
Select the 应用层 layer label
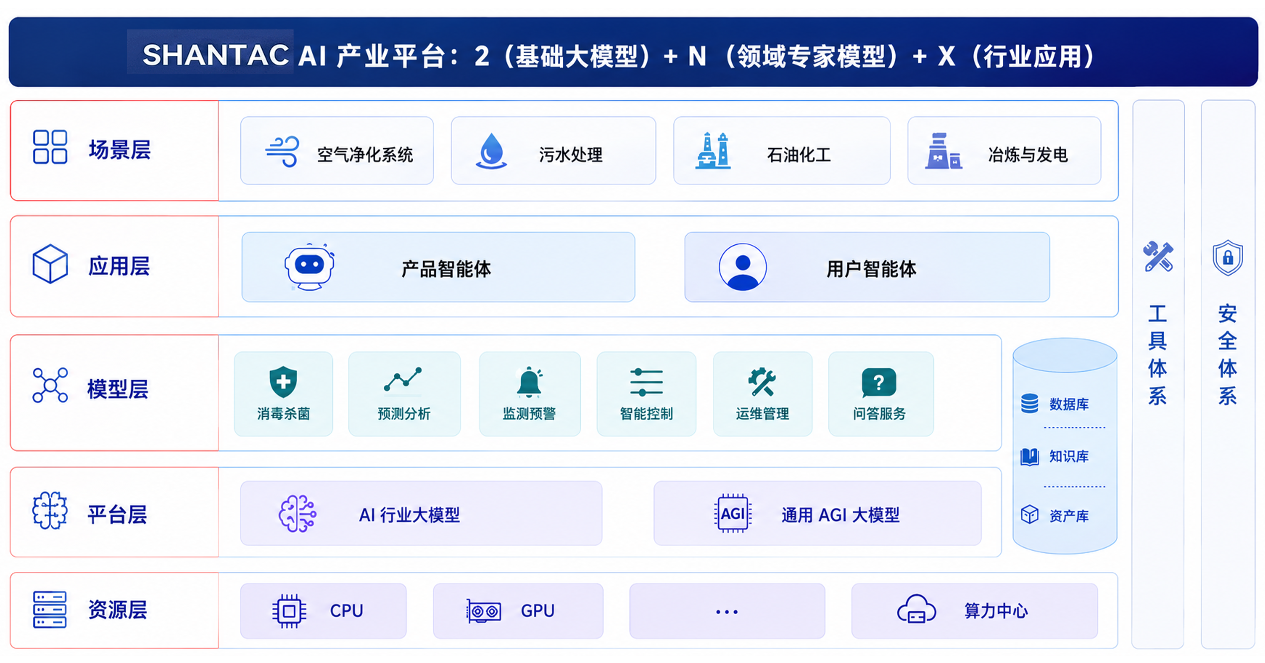click(119, 266)
